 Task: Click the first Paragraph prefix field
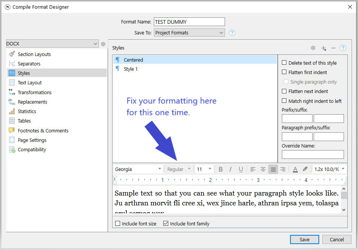click(297, 137)
